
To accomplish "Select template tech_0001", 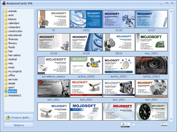I will pyautogui.click(x=53, y=89).
